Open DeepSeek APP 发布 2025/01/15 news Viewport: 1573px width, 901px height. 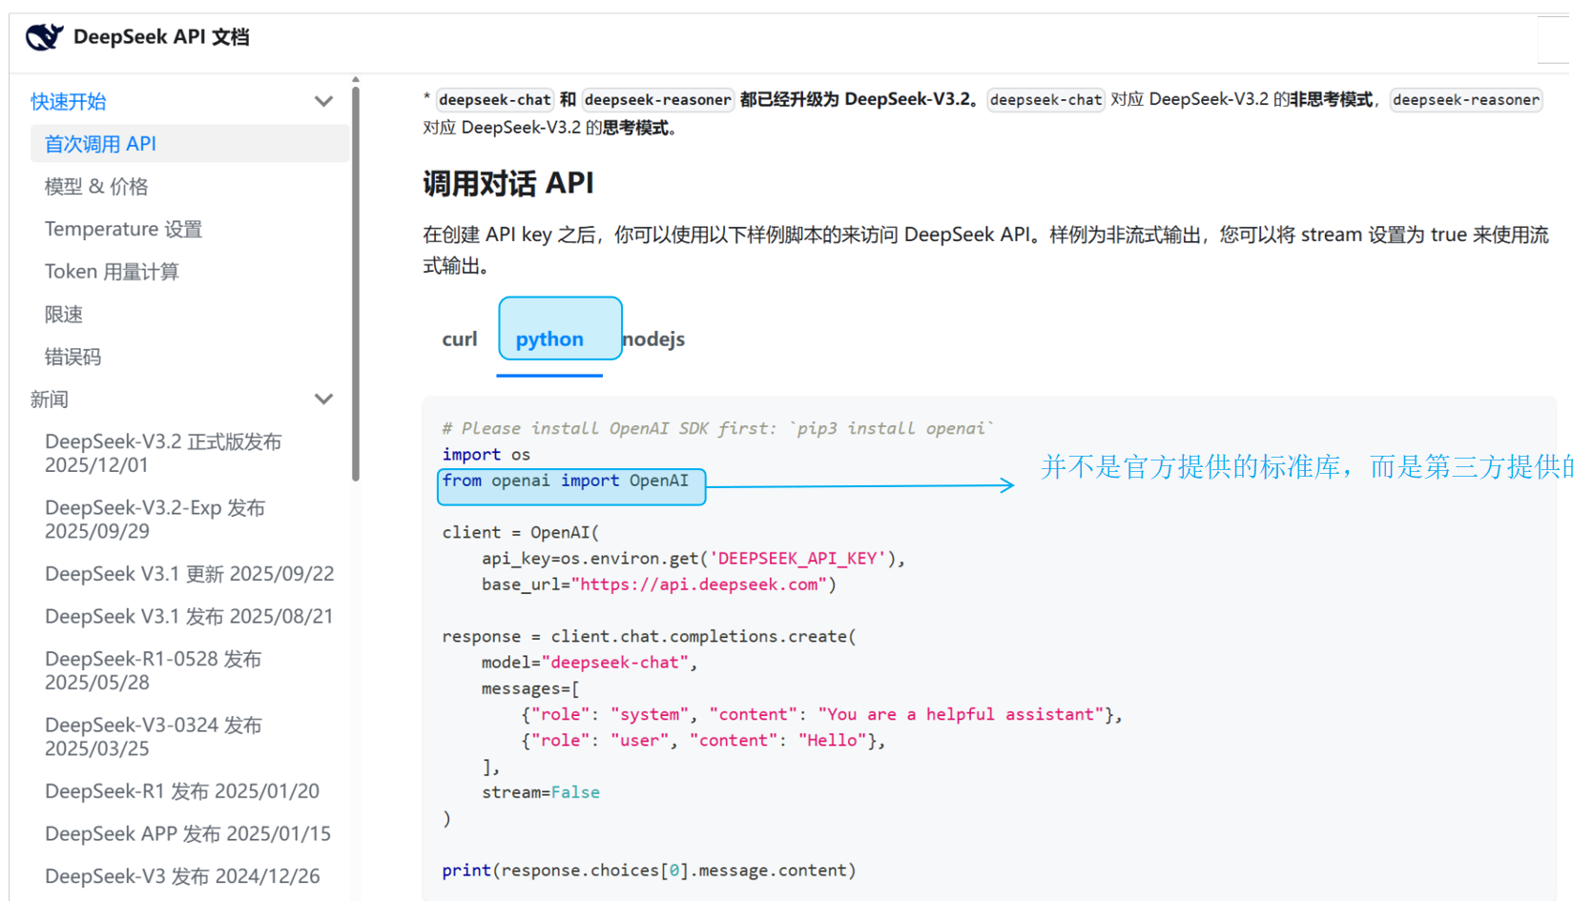tap(188, 834)
